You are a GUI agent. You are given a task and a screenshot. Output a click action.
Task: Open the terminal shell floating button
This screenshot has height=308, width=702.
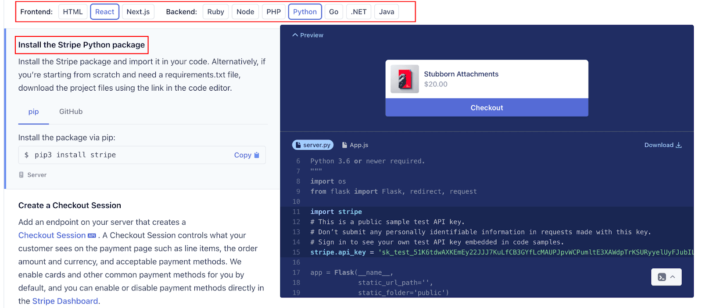[x=662, y=277]
